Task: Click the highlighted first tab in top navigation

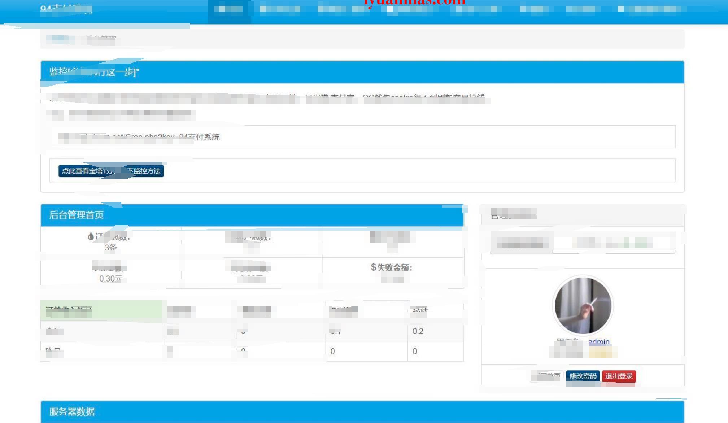Action: (229, 12)
